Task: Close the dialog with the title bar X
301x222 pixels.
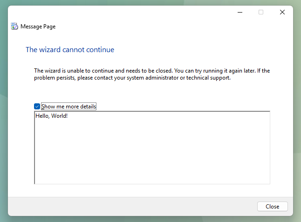Action: [282, 12]
